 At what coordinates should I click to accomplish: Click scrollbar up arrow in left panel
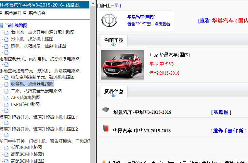tap(93, 3)
